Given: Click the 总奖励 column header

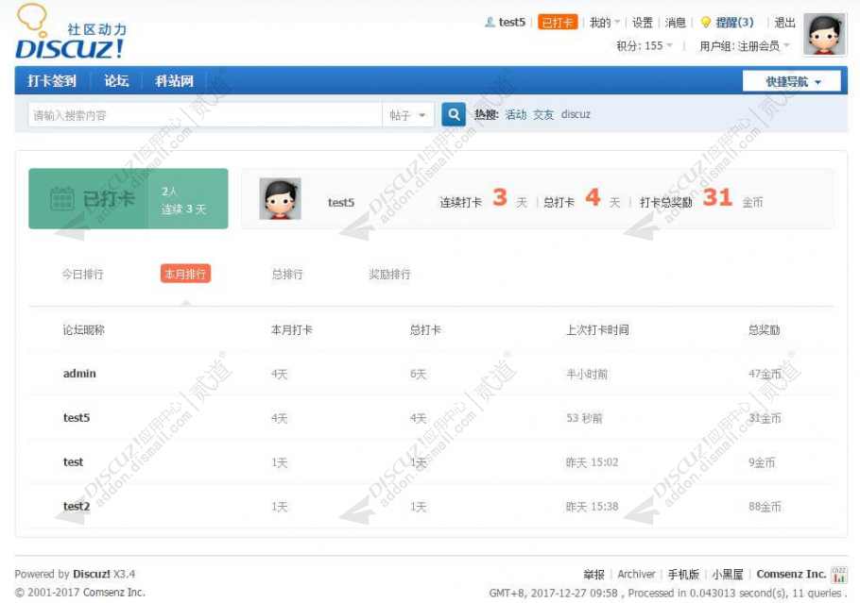Looking at the screenshot, I should tap(764, 329).
